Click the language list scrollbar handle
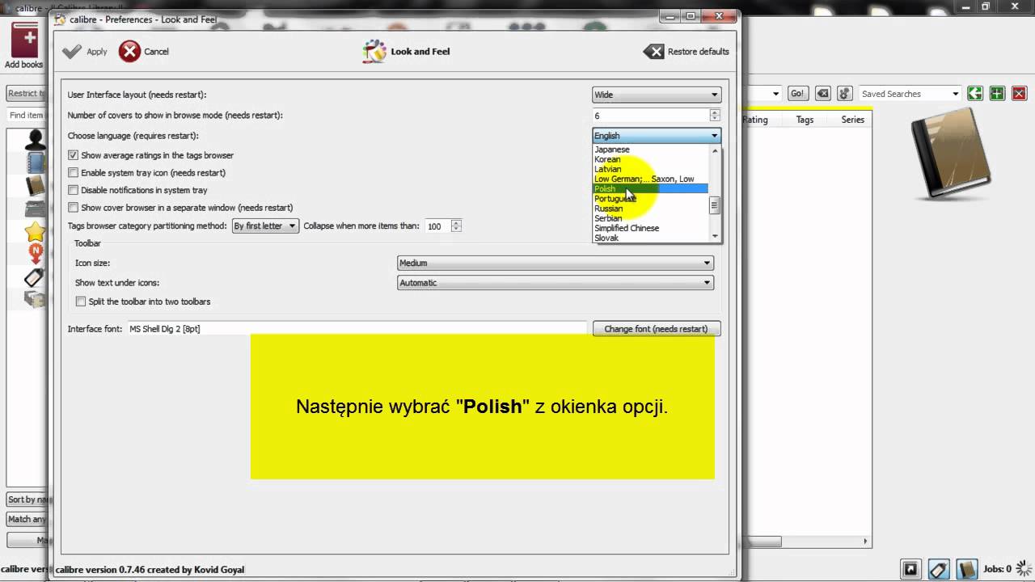 714,205
